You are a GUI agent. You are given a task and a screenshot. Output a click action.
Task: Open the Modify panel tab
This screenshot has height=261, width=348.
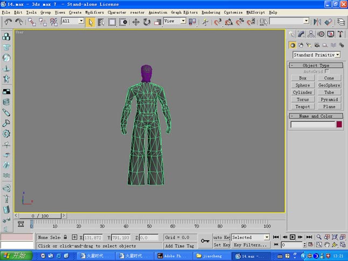tap(301, 34)
